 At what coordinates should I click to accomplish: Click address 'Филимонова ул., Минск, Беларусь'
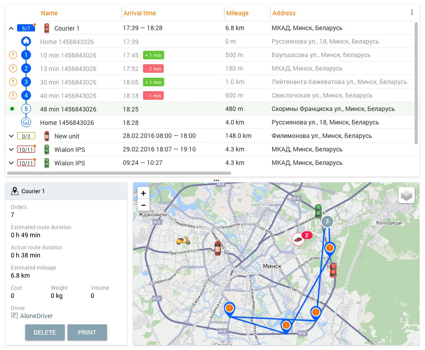tap(322, 136)
